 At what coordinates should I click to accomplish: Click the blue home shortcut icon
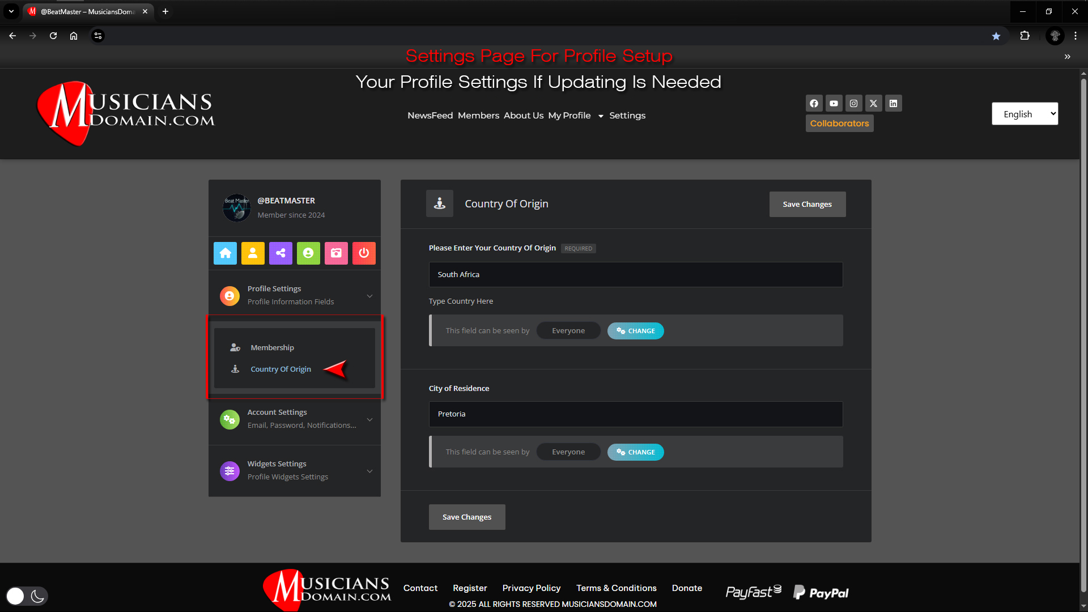pyautogui.click(x=225, y=253)
